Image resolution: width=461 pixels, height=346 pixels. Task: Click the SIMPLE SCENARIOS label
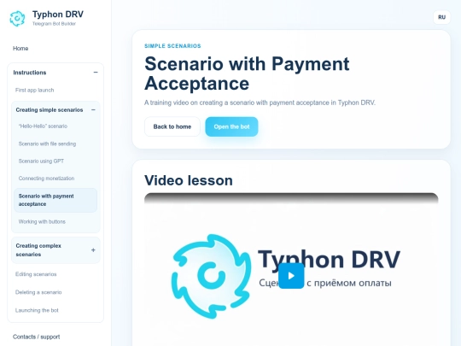point(172,46)
